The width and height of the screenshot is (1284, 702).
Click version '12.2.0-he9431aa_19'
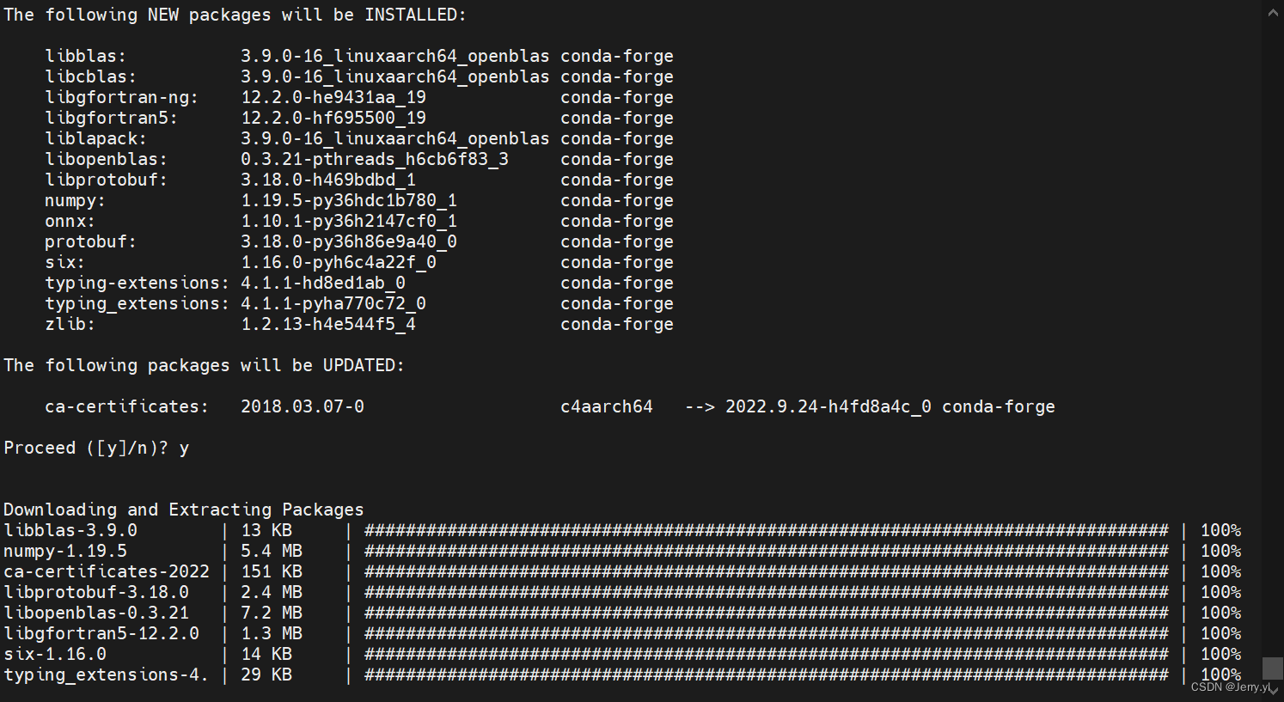coord(333,98)
